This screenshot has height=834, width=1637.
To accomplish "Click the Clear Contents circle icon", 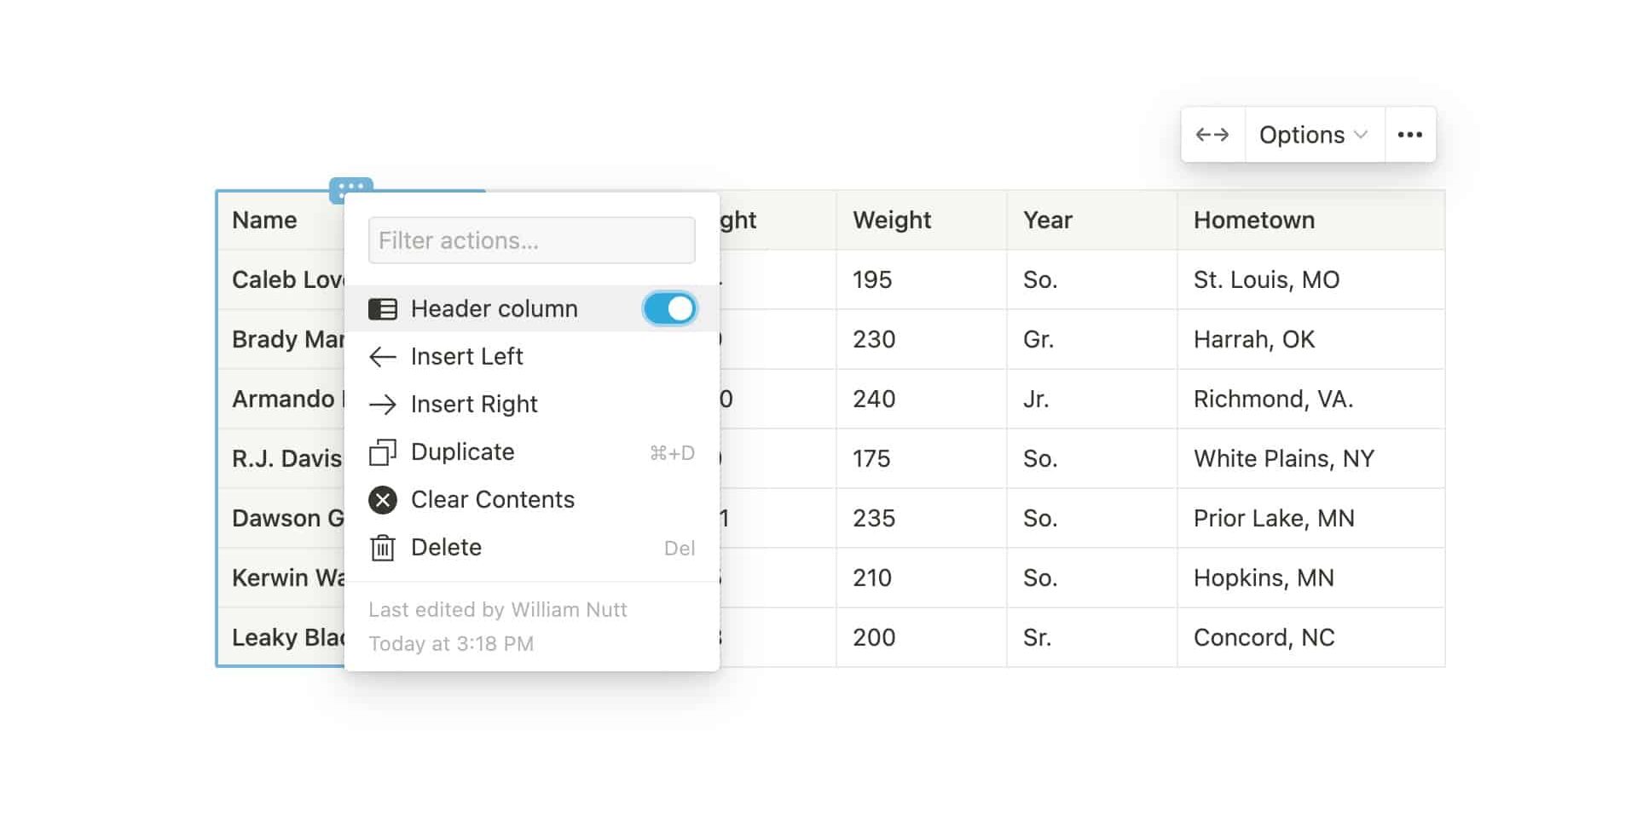I will [x=384, y=500].
